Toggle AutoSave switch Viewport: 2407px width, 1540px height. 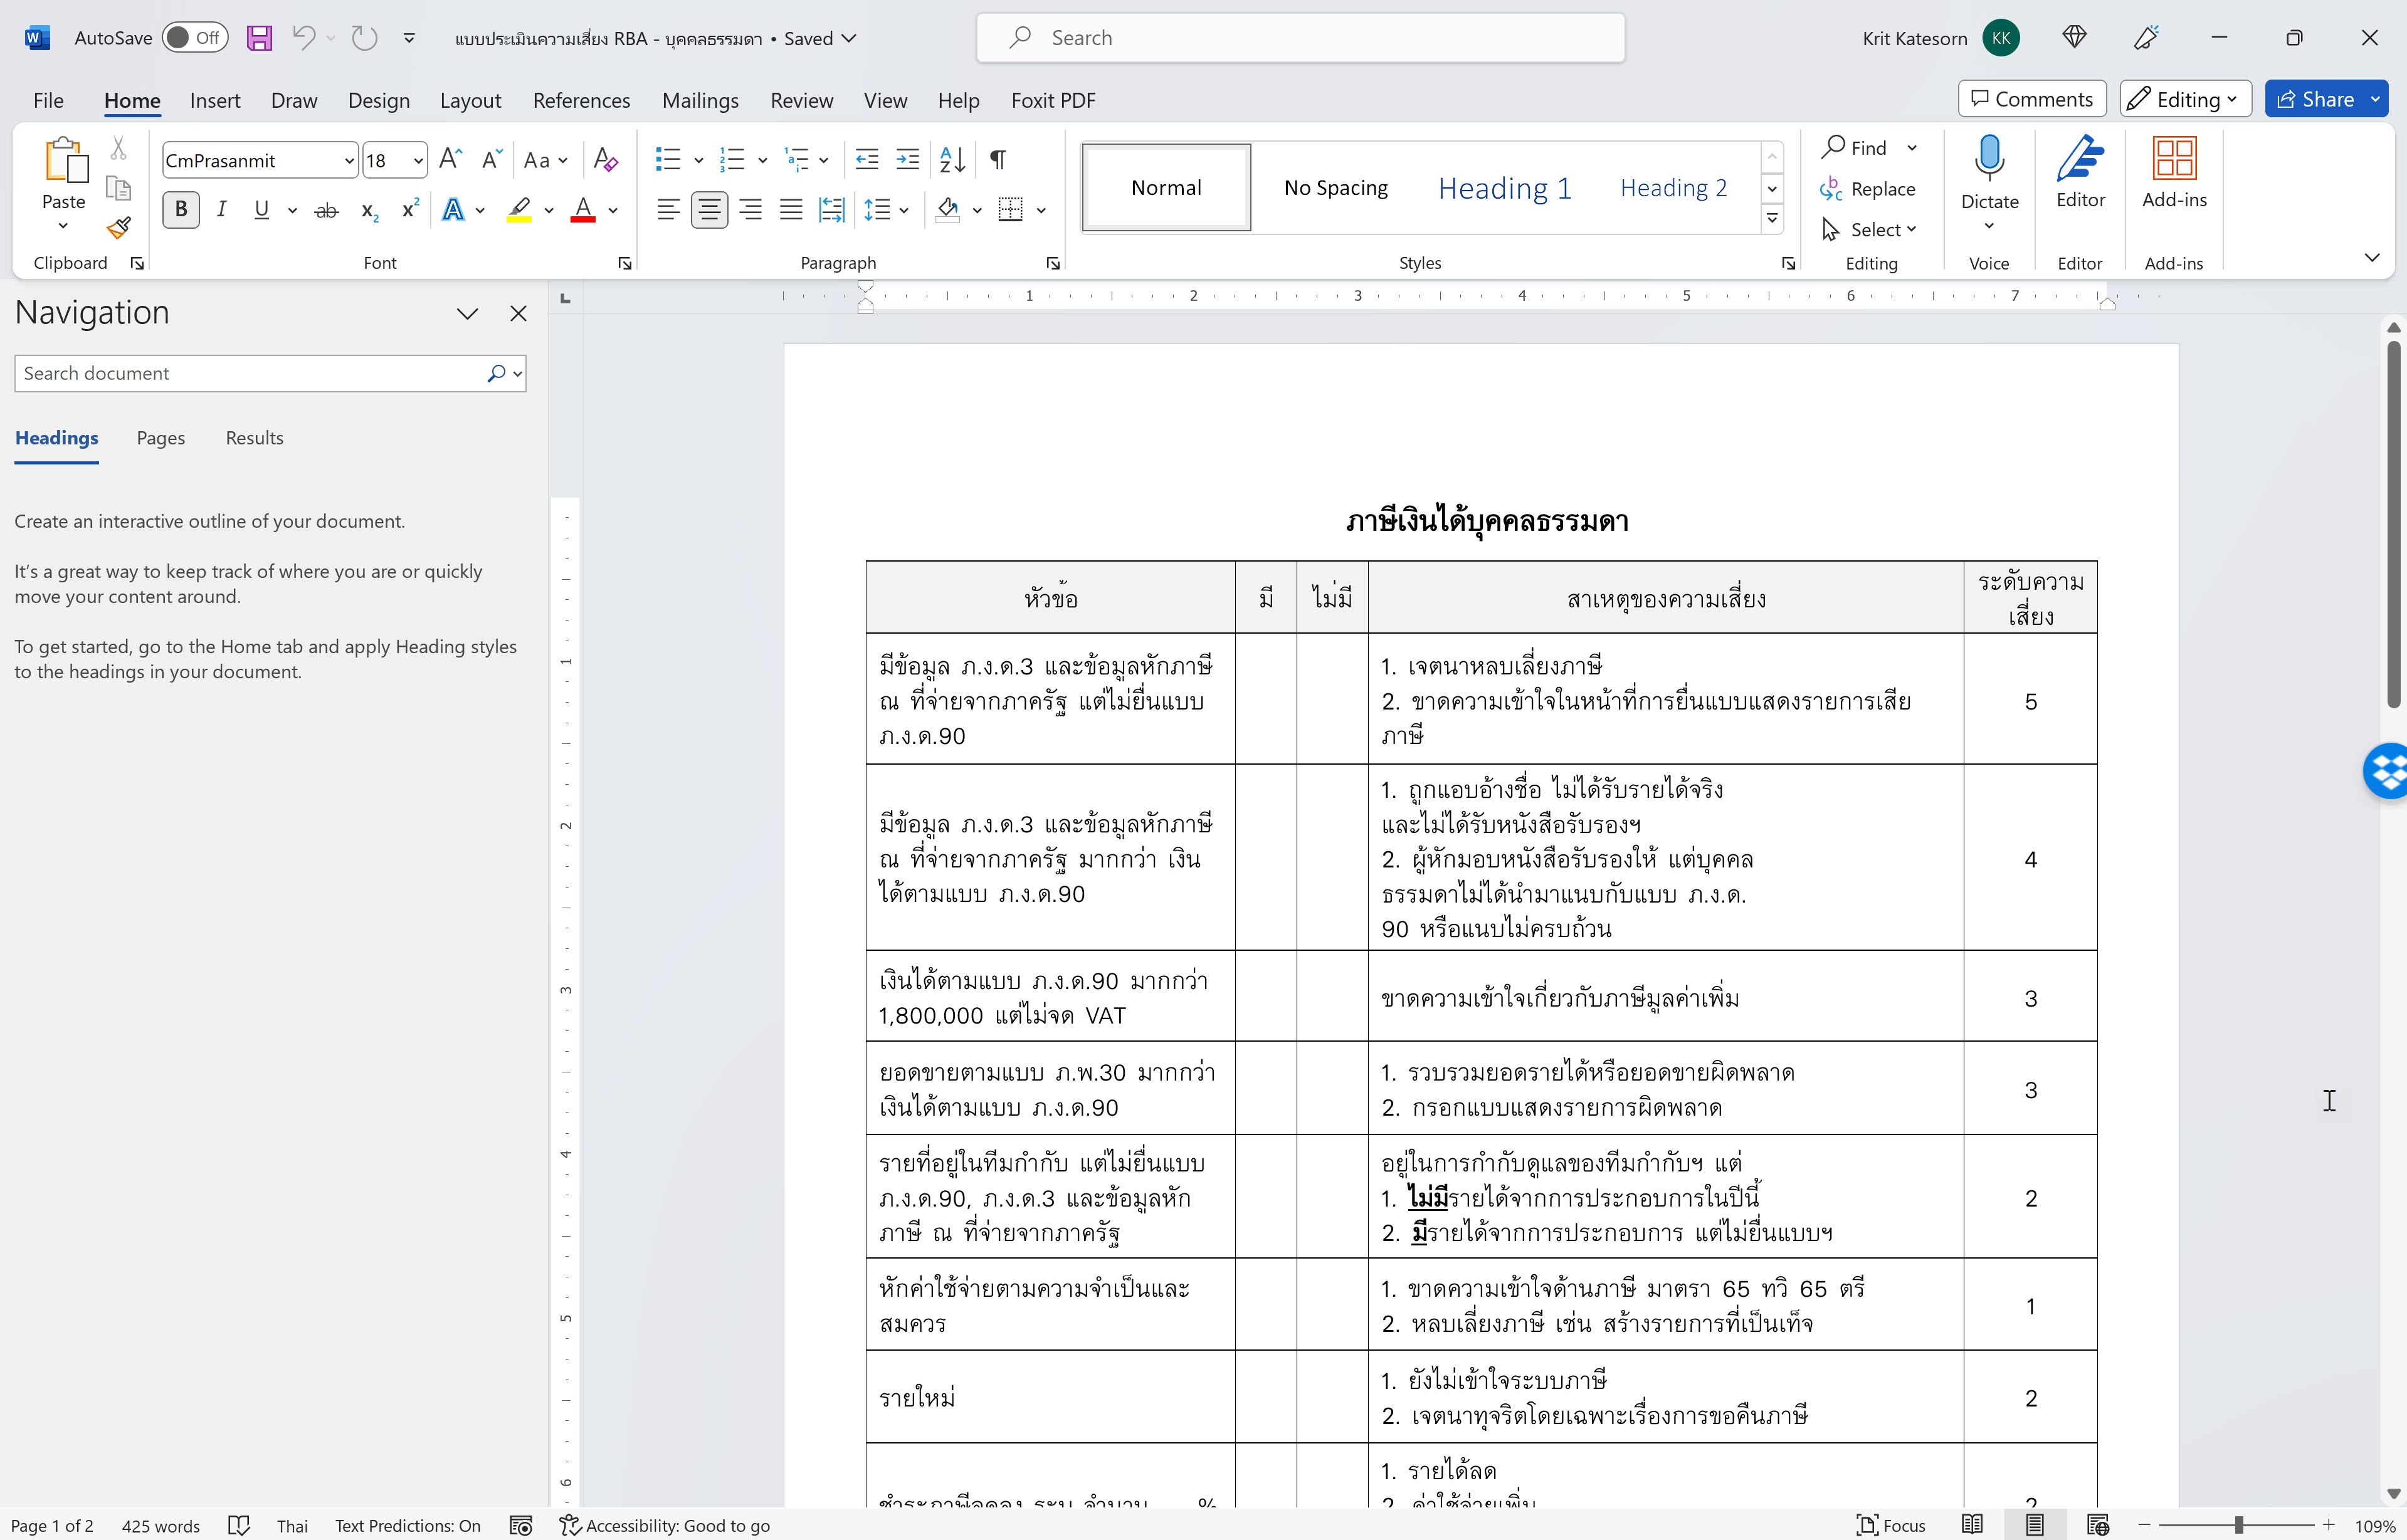[x=194, y=38]
